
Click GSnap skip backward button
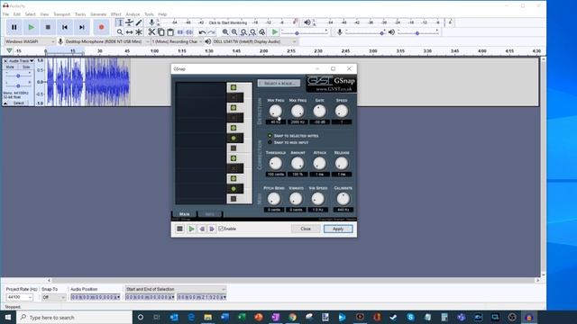pyautogui.click(x=202, y=229)
